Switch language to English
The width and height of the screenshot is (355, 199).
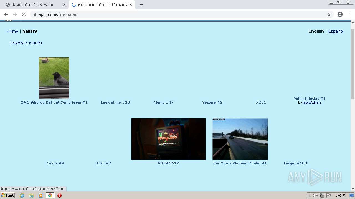316,31
